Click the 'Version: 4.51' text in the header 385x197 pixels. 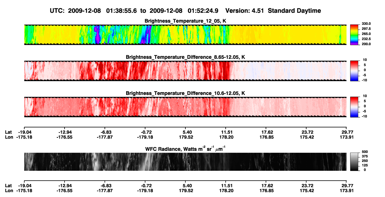[245, 11]
